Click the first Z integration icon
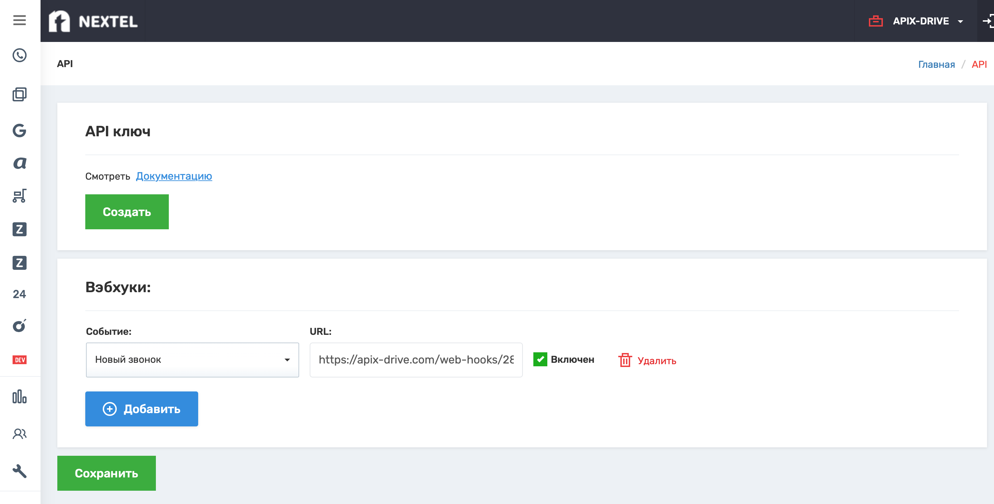994x504 pixels. tap(19, 229)
